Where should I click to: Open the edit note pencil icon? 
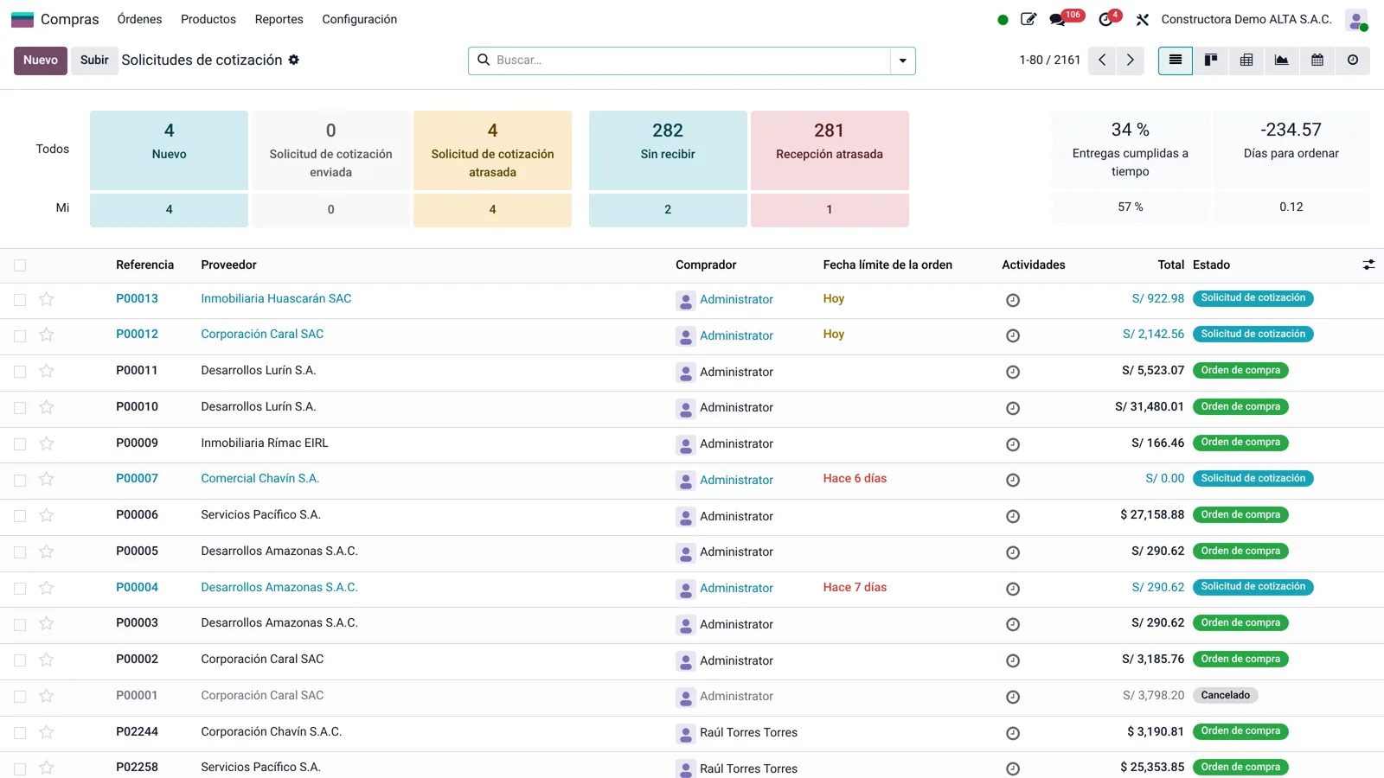(x=1028, y=19)
